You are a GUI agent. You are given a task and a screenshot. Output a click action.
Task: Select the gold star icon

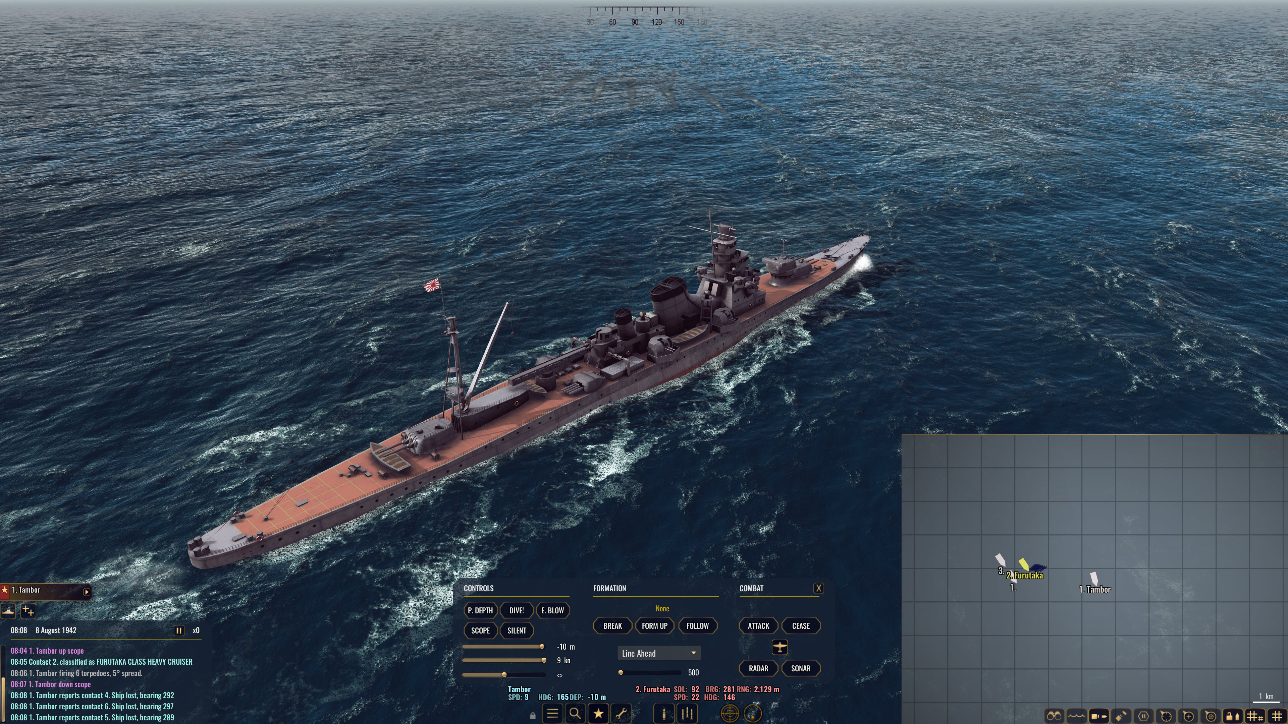[598, 714]
